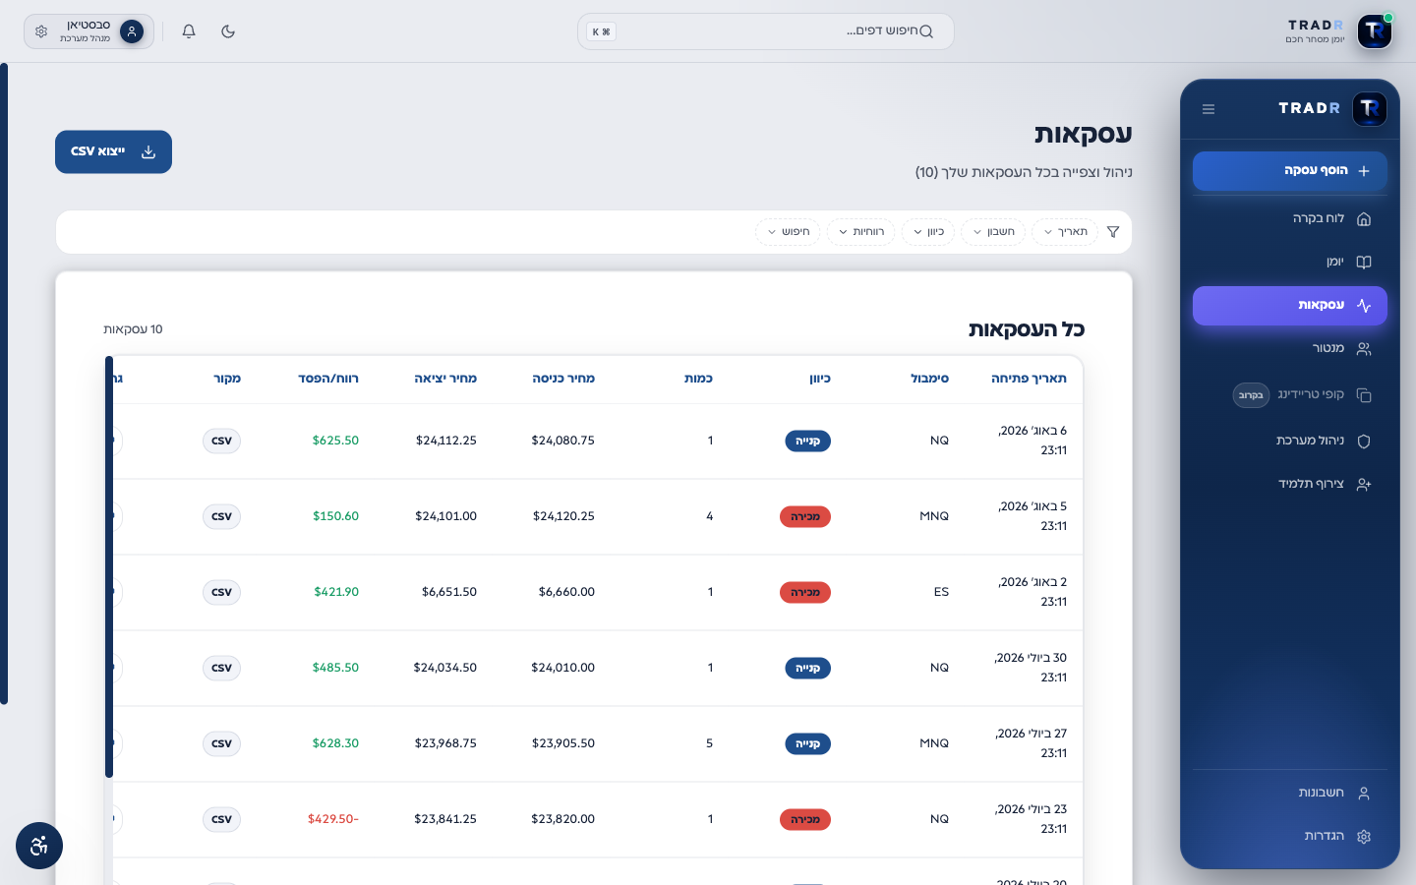The width and height of the screenshot is (1416, 885).
Task: Collapse the sidebar with the hamburger icon
Action: point(1209,109)
